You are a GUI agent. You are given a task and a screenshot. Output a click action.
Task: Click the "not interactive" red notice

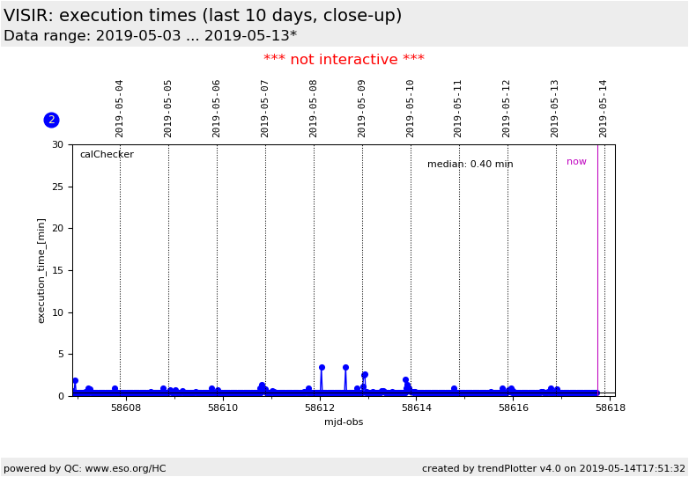(344, 60)
